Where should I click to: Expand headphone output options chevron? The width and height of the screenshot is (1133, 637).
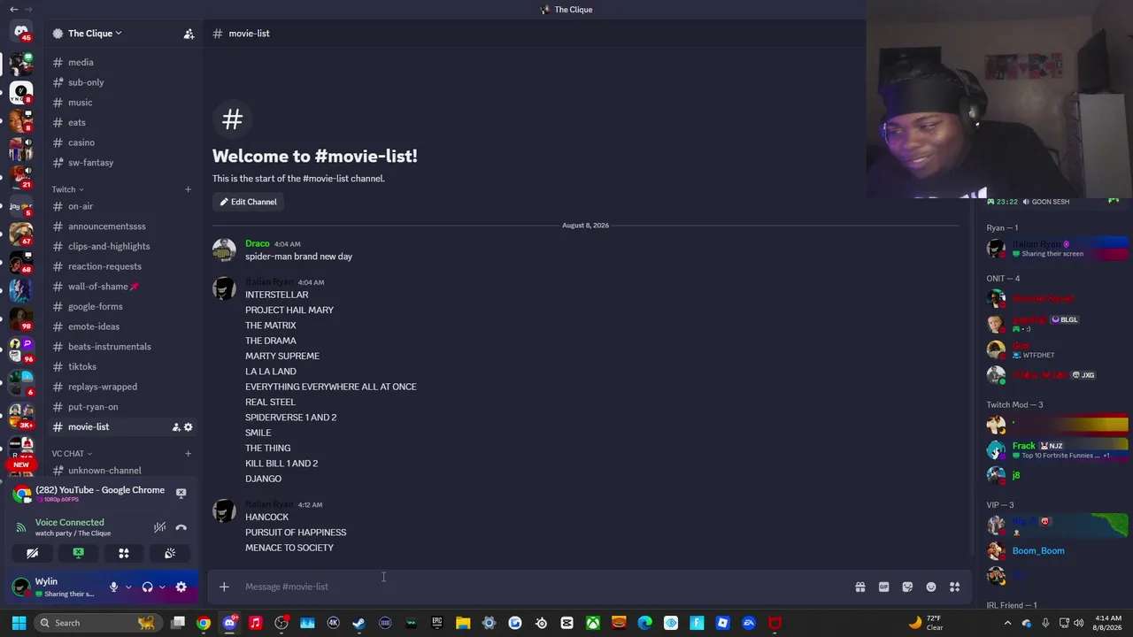click(161, 587)
